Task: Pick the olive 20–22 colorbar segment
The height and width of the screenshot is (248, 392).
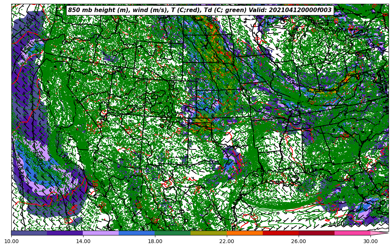Action: 209,233
